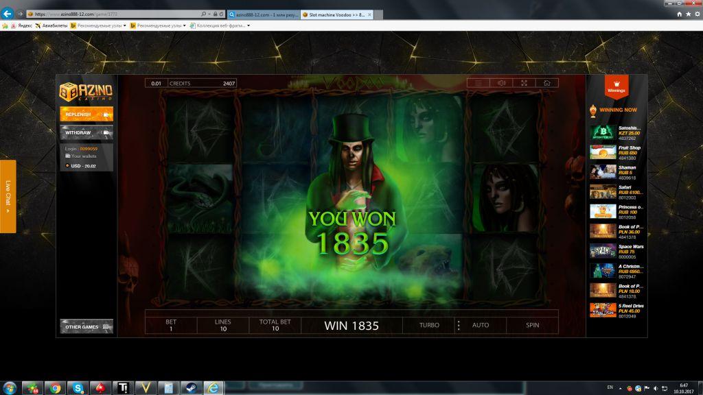Viewport: 703px width, 395px height.
Task: Click the 'Your wallets' label
Action: pos(83,156)
